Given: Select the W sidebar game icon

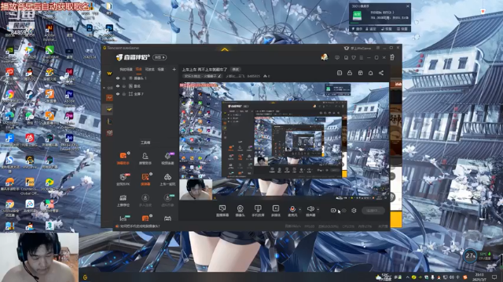Looking at the screenshot, I should pyautogui.click(x=109, y=74).
